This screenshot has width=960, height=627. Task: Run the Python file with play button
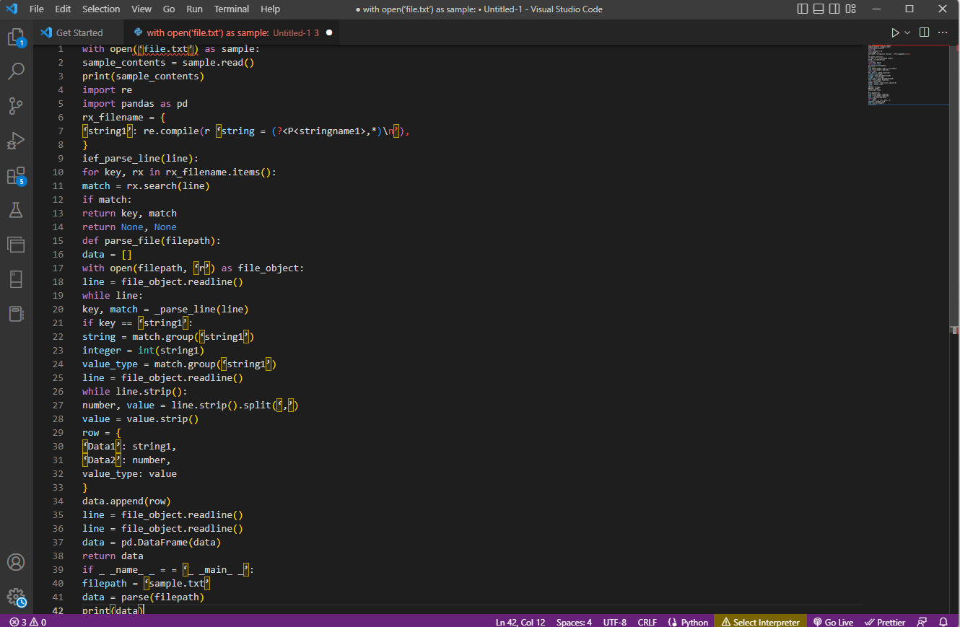[x=895, y=32]
